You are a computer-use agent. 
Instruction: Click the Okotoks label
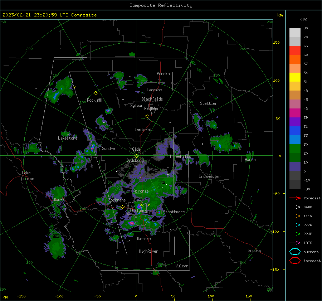[x=143, y=239]
